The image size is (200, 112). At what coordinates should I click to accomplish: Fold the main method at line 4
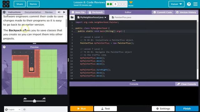point(74,32)
